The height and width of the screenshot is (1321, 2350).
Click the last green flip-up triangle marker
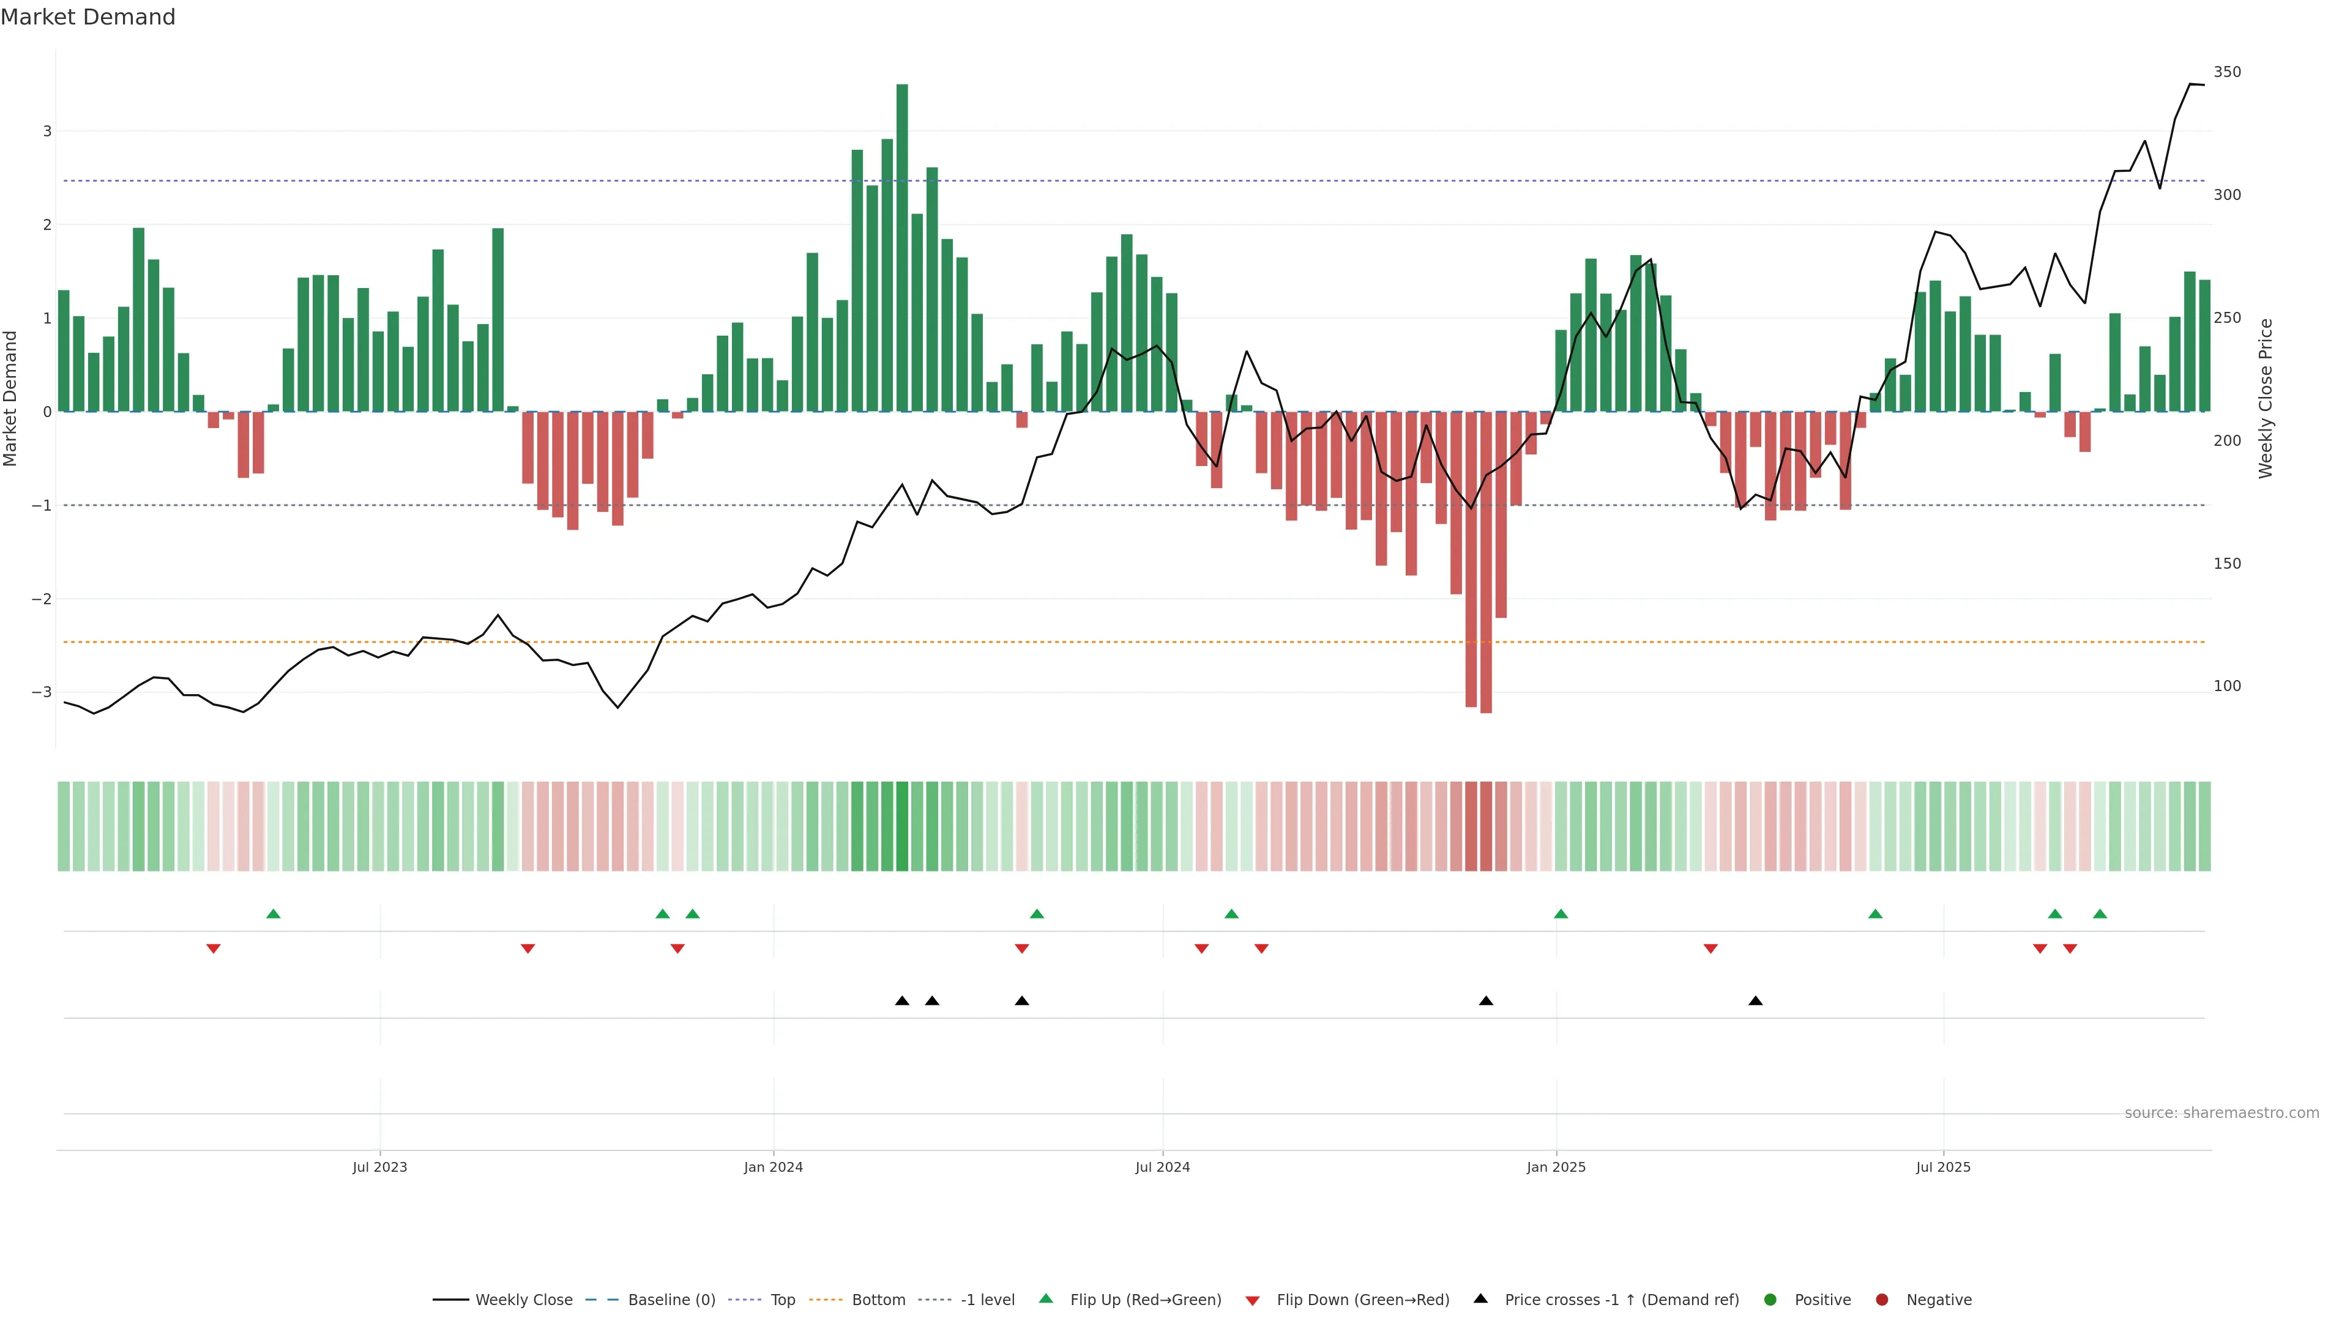tap(2100, 914)
